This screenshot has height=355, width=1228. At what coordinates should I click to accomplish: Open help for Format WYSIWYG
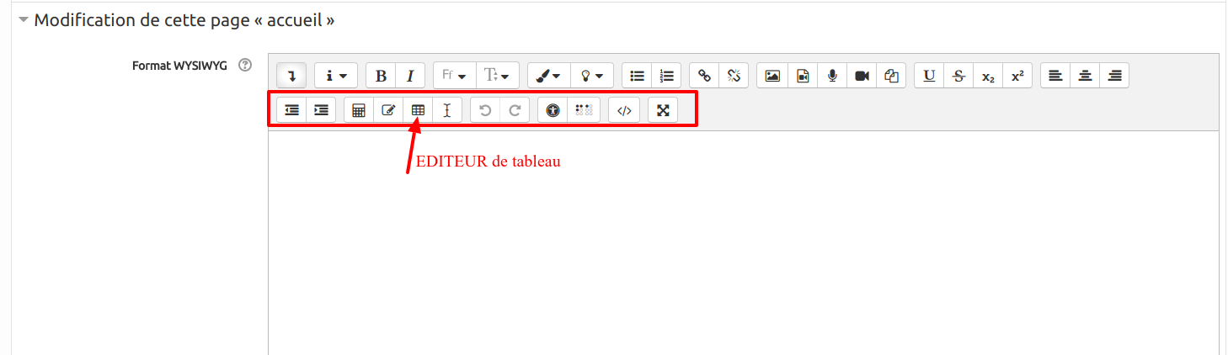pos(245,65)
